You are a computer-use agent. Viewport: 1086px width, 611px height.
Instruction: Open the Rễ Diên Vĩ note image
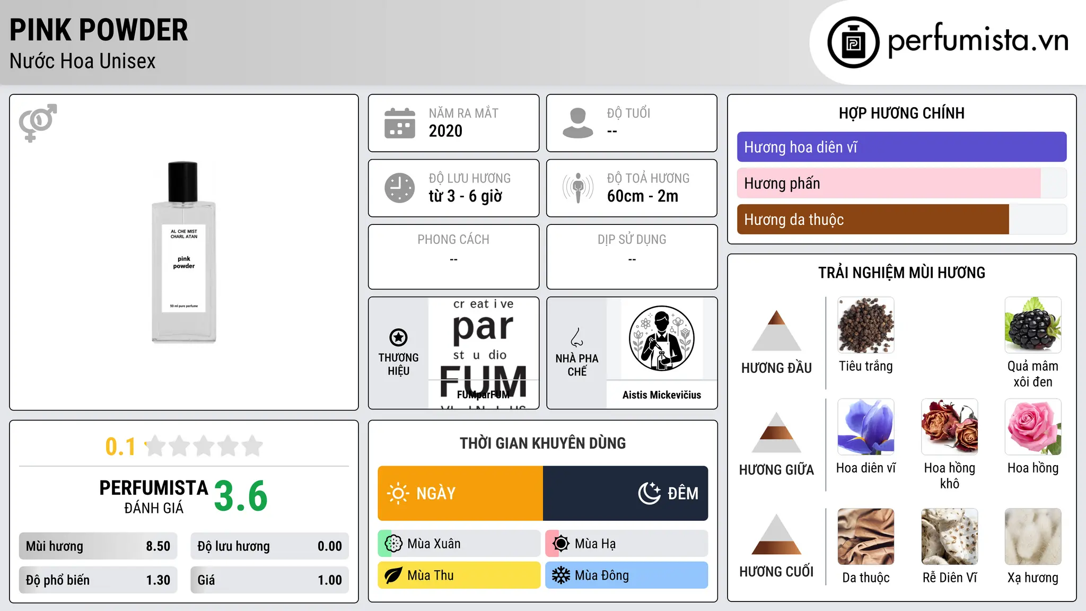pos(950,537)
